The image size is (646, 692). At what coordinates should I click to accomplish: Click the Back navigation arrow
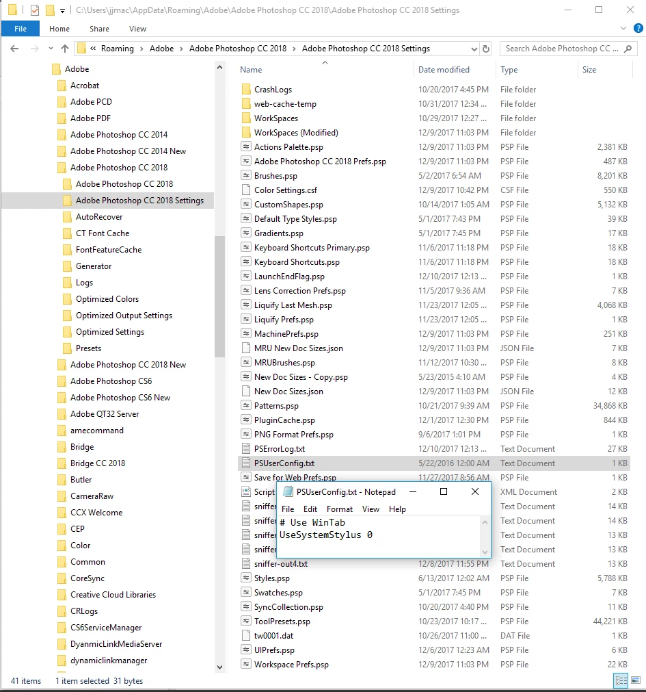click(x=14, y=49)
